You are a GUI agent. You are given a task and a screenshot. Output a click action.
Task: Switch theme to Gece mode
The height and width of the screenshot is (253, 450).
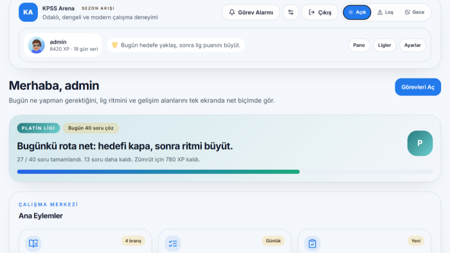point(415,12)
